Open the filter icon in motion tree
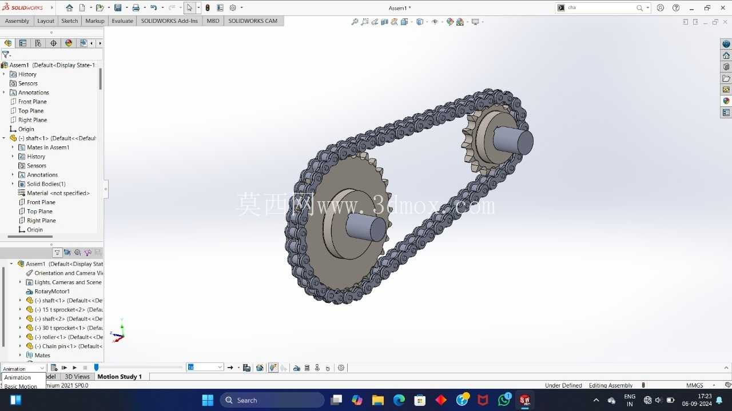Viewport: 732px width, 411px height. [x=57, y=252]
